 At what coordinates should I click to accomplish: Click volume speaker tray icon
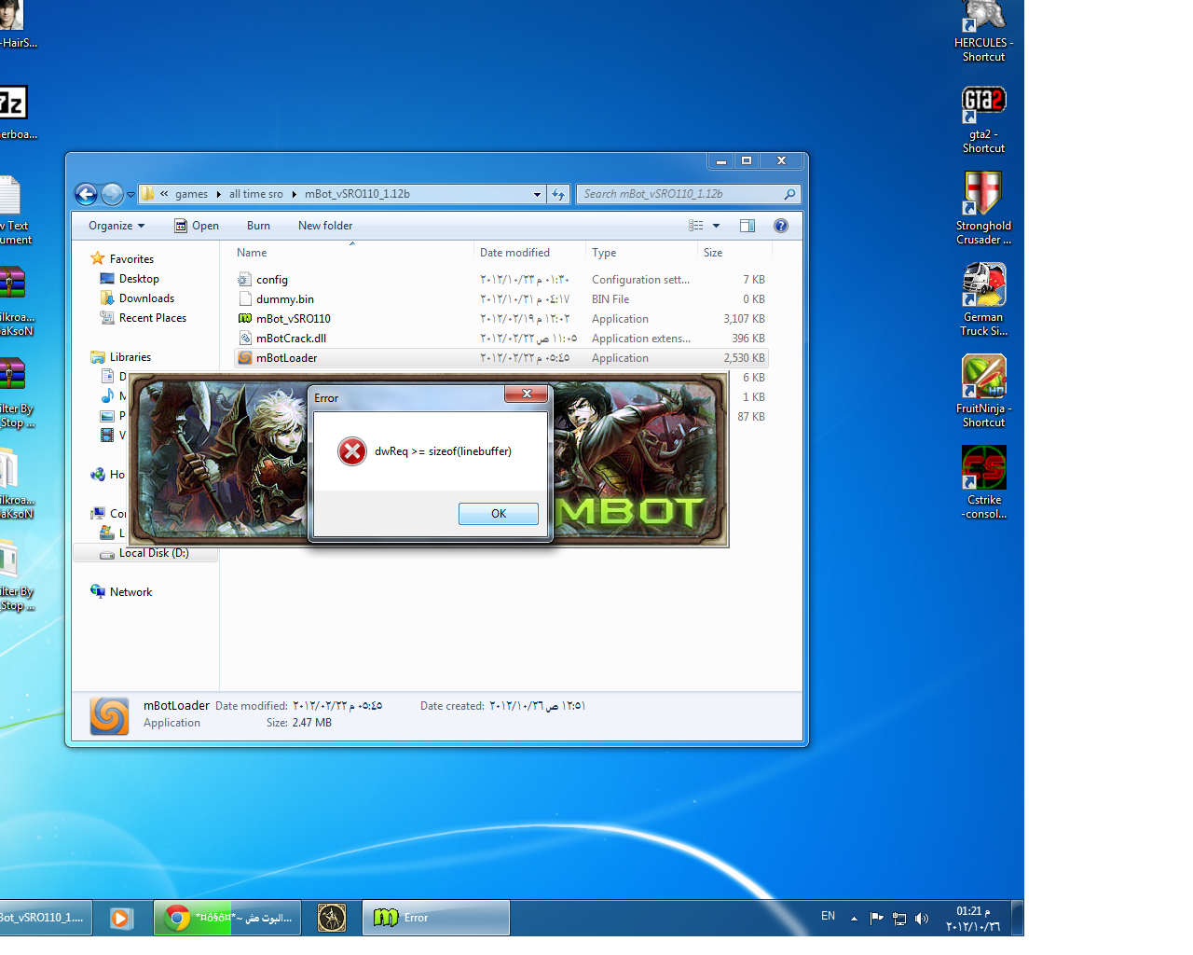pyautogui.click(x=922, y=919)
